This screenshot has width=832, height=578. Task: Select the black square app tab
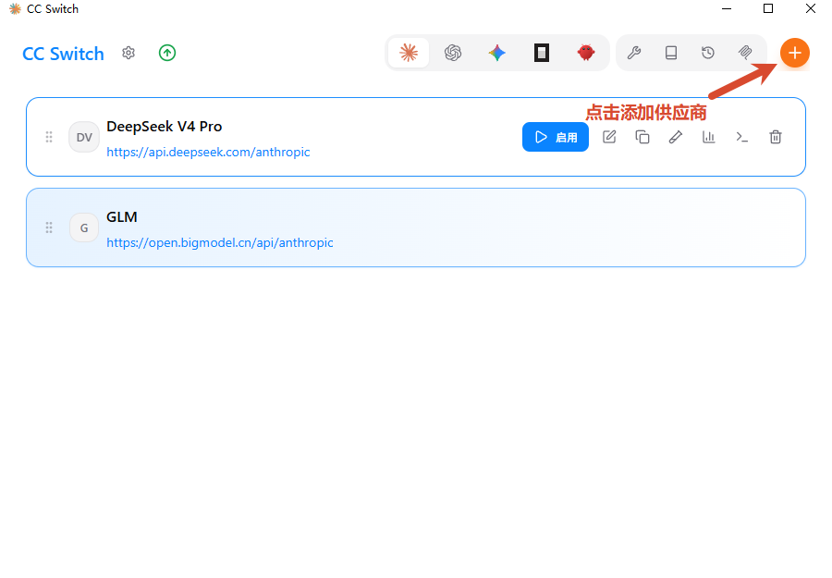point(542,53)
